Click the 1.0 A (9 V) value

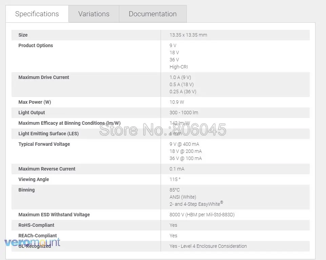tap(180, 77)
